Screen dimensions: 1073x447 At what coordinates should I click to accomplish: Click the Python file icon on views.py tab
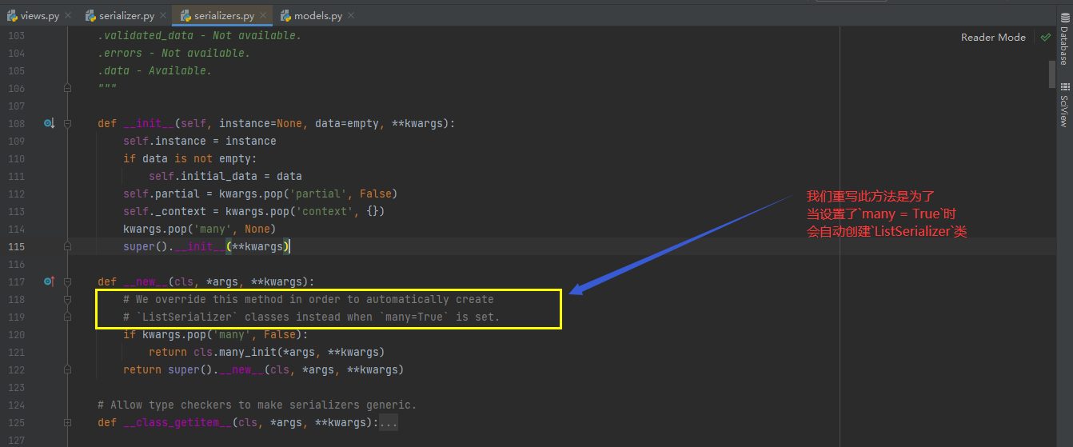tap(12, 15)
